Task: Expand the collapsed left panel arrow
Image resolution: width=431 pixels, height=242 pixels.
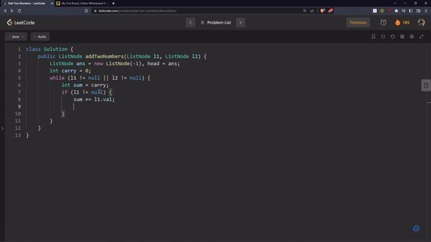Action: (2, 128)
